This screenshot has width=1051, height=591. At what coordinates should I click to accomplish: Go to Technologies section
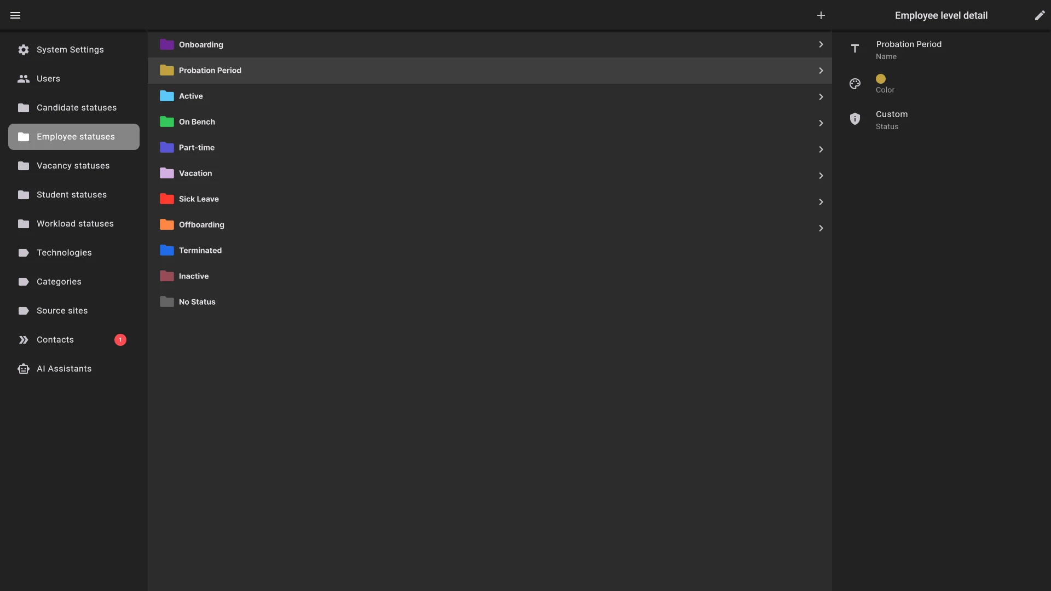pos(64,253)
